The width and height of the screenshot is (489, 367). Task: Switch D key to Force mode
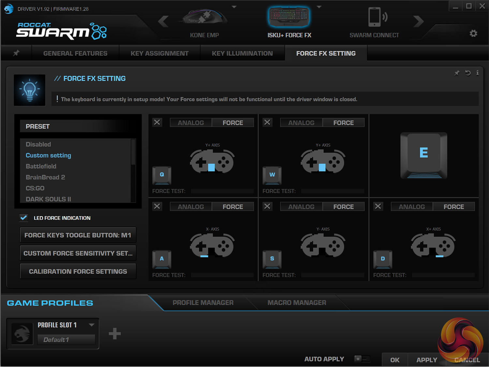[454, 207]
